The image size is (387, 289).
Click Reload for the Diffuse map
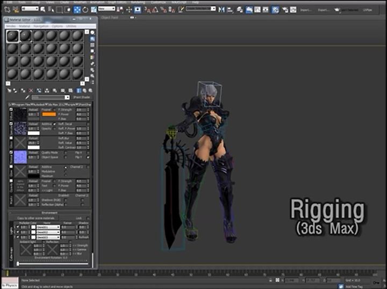tap(33, 110)
